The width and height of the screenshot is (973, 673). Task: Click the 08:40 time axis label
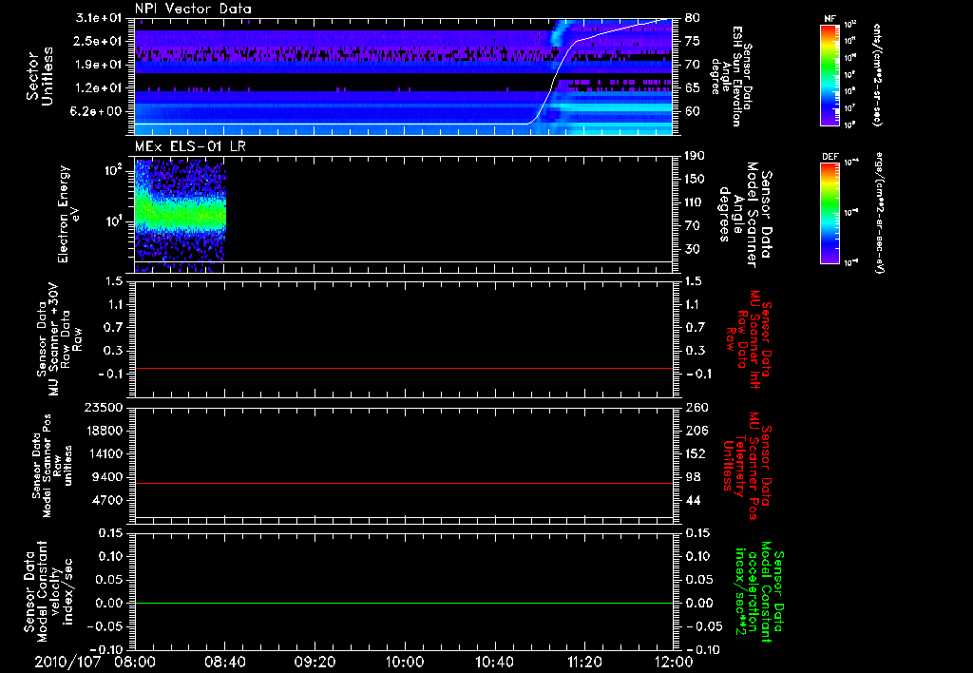(x=224, y=662)
